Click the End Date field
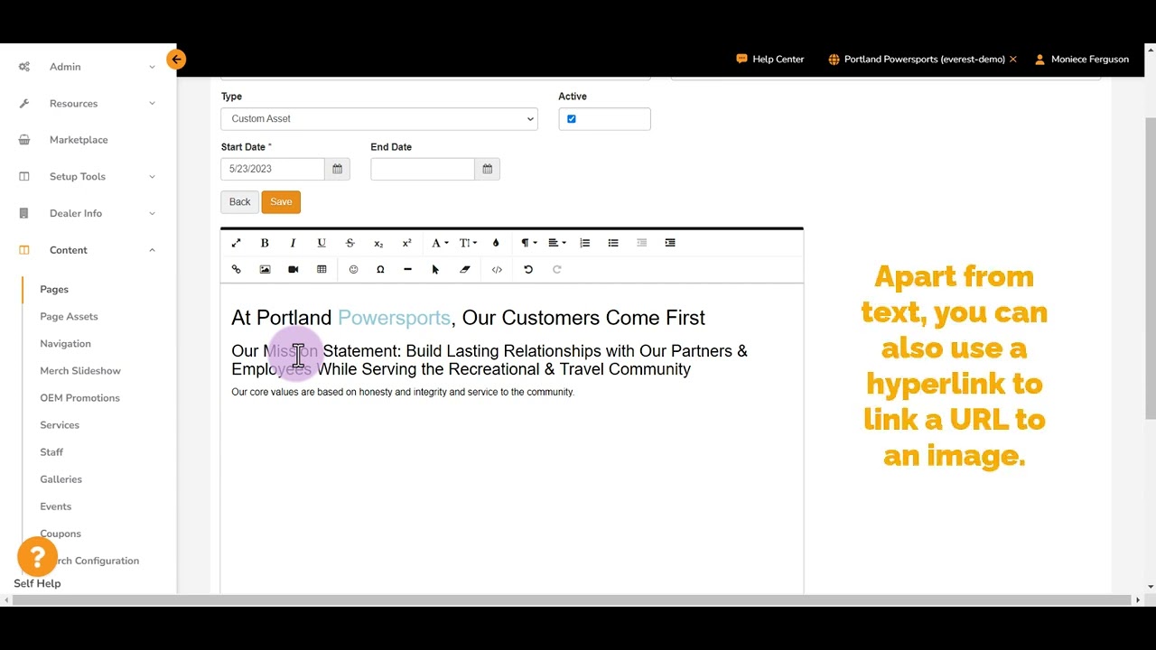Viewport: 1156px width, 650px height. coord(423,169)
